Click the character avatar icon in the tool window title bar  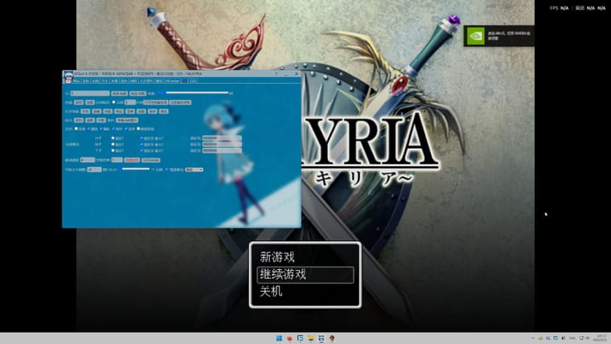point(68,76)
